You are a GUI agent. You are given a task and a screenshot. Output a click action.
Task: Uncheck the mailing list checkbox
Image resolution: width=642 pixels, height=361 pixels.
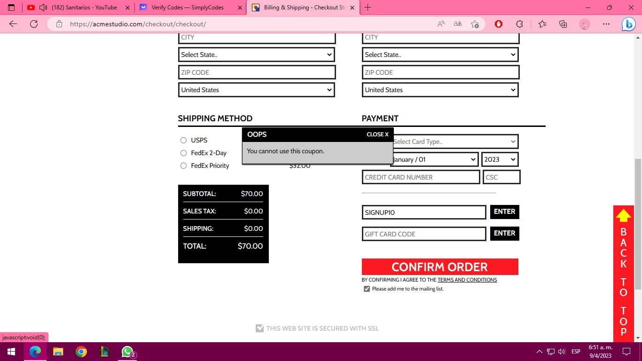(367, 289)
